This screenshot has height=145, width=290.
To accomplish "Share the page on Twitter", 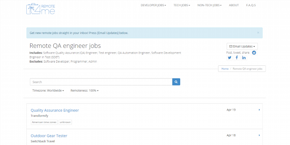I will (230, 58).
